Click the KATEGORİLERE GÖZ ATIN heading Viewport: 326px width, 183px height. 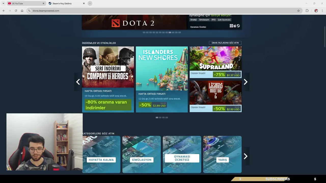pyautogui.click(x=98, y=133)
